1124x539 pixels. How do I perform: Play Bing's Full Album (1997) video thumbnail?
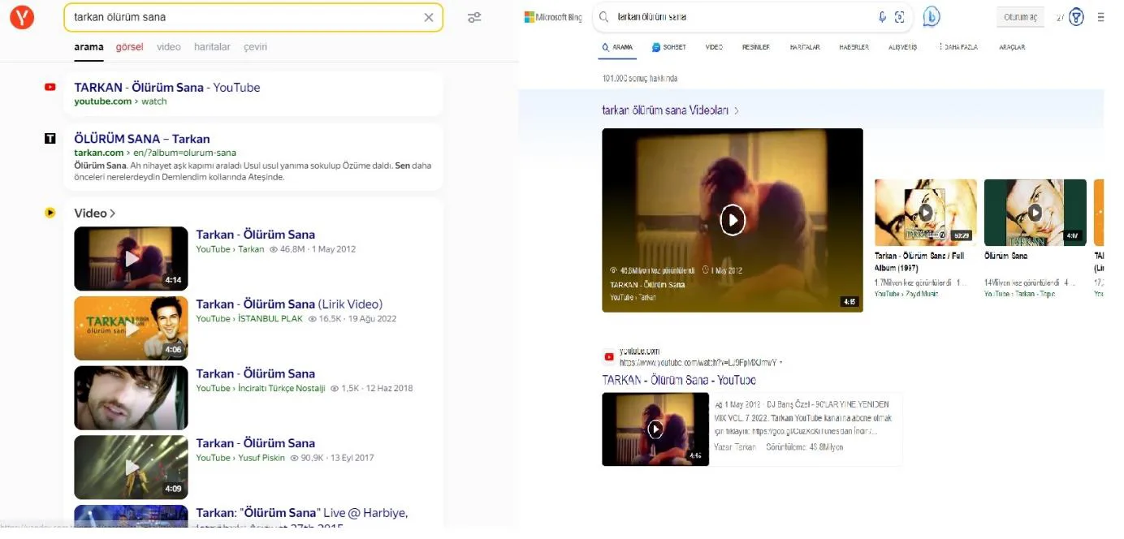tap(926, 213)
